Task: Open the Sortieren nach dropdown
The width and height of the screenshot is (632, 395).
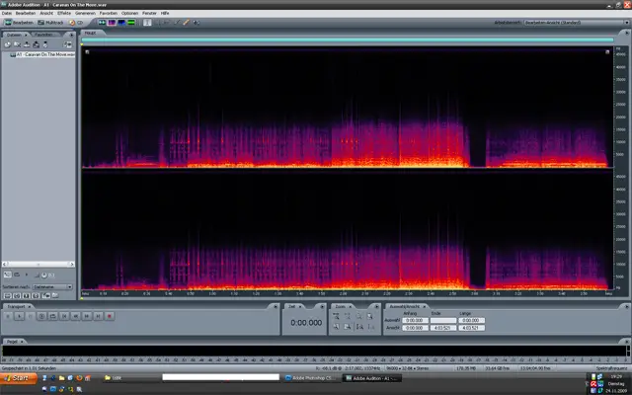Action: [52, 286]
